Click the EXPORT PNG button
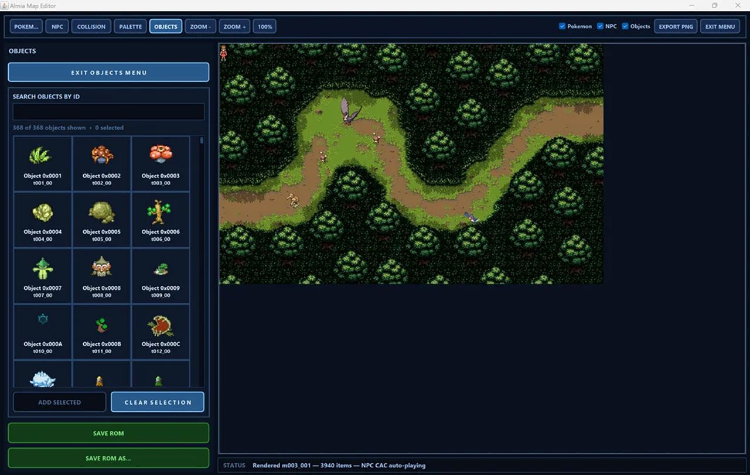The width and height of the screenshot is (750, 475). coord(676,26)
